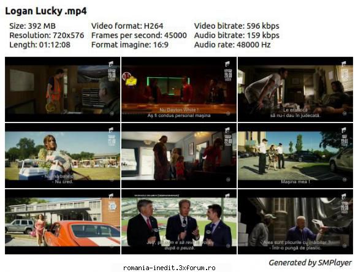Viewport: 358px width, 272px height.
Task: Open thumbnail with orange striped car
Action: (63, 222)
